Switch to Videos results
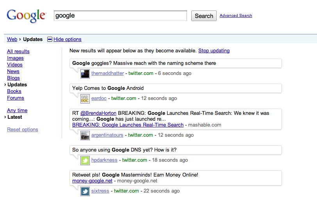 15,65
